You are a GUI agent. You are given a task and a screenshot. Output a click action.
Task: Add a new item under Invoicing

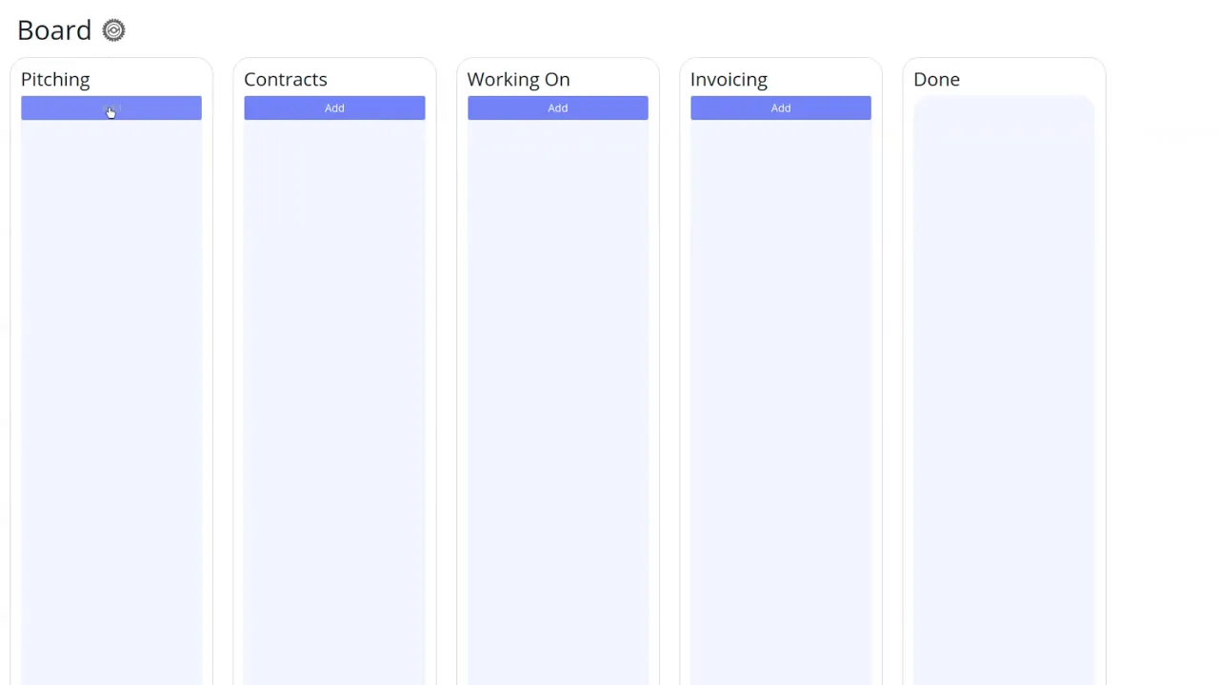pyautogui.click(x=780, y=108)
